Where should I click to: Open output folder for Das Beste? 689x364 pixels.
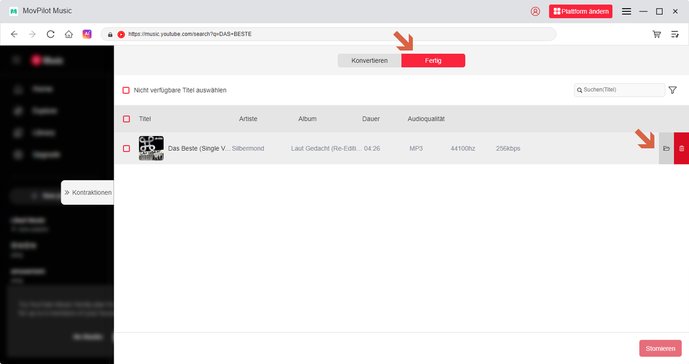click(x=666, y=148)
